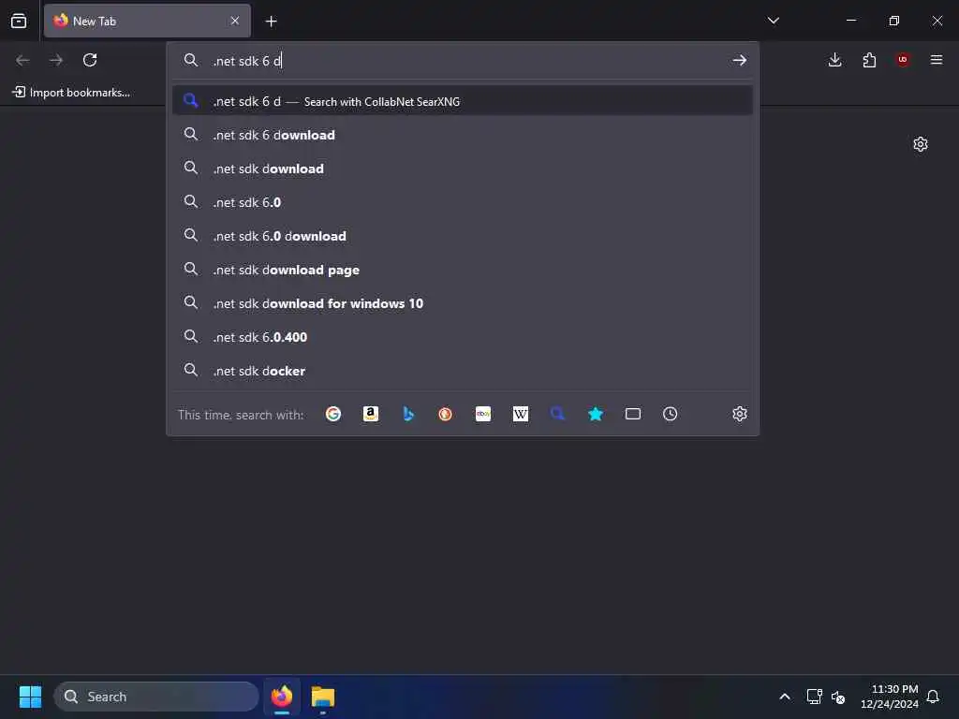Choose suggestion .net sdk 6.0 download

pyautogui.click(x=463, y=235)
